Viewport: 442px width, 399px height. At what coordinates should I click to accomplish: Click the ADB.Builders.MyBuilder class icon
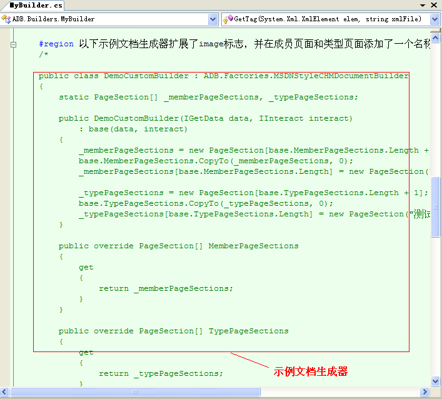click(x=7, y=19)
